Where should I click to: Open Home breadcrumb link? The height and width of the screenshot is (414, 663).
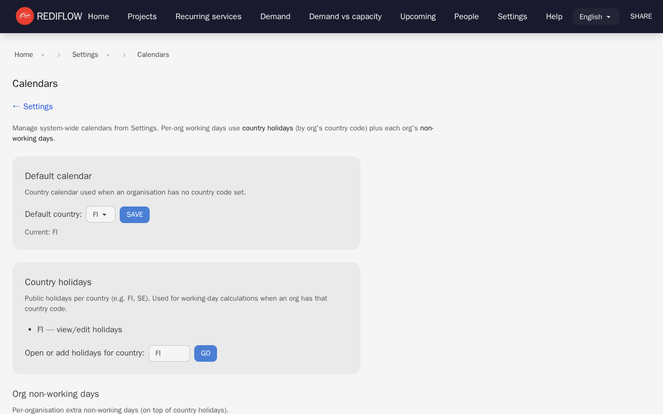coord(23,54)
